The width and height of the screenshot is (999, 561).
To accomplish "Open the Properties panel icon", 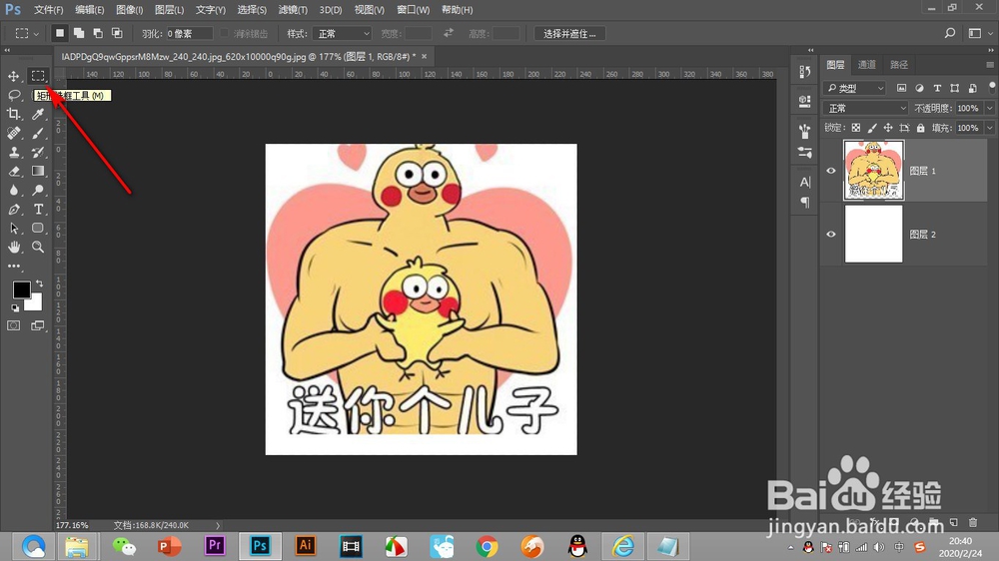I will 804,101.
